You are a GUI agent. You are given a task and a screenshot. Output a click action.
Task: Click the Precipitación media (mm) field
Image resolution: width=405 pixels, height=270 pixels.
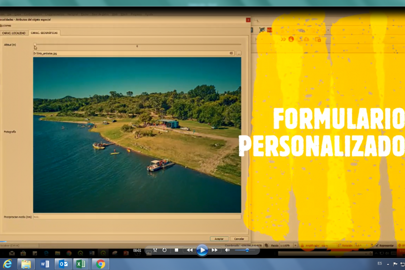pos(137,217)
